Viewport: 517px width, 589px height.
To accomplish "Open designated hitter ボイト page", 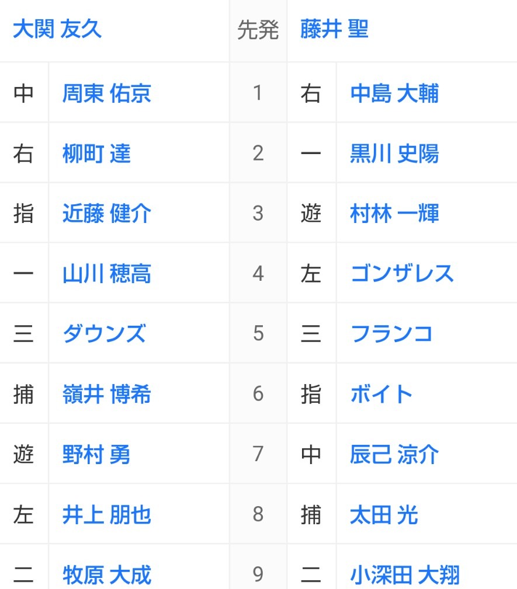I will click(381, 394).
